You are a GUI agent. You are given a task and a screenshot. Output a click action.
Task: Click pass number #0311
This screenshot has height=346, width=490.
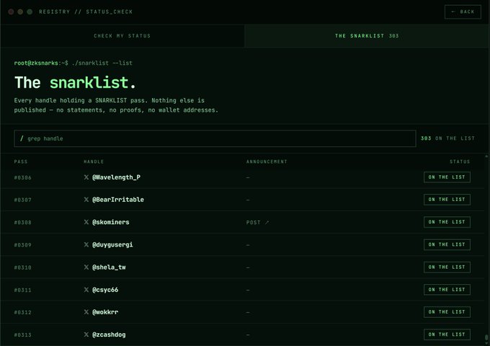tap(23, 290)
